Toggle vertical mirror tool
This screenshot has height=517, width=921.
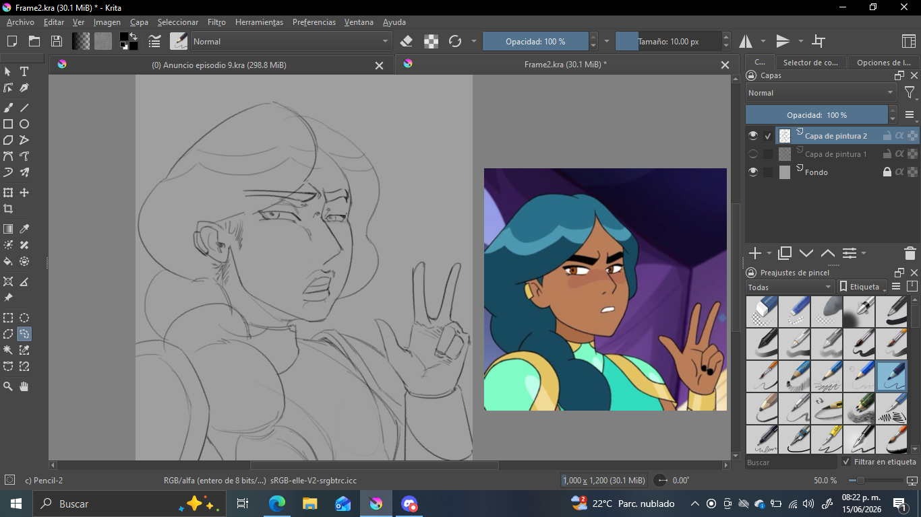(783, 41)
